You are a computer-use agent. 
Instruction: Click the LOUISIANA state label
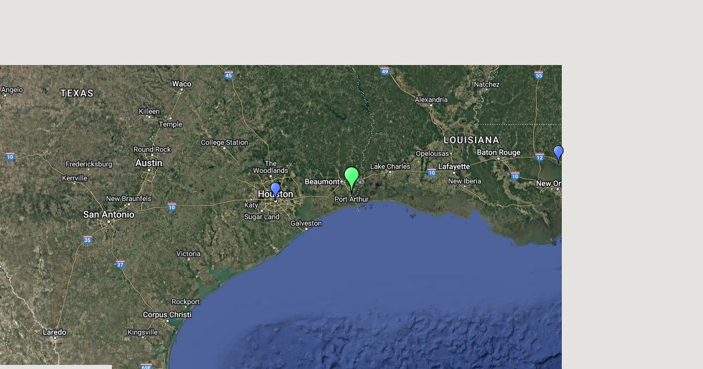point(472,140)
